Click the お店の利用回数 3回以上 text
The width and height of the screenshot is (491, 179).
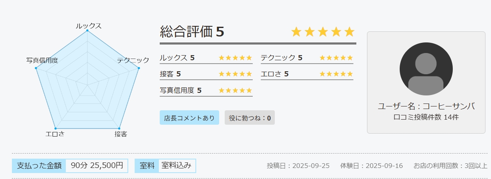[450, 165]
